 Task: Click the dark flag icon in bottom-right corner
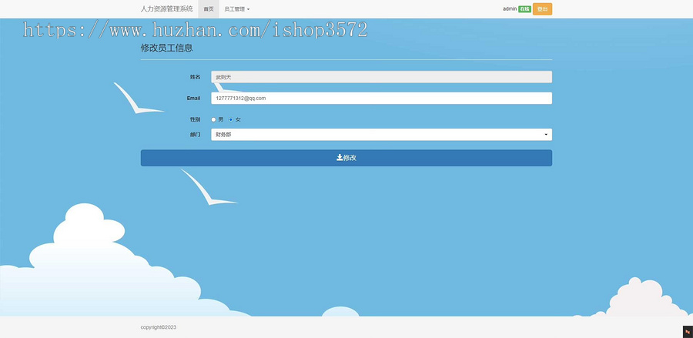coord(688,331)
